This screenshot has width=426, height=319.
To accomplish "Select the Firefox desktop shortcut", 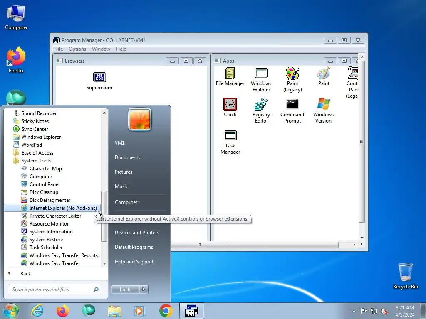I will pyautogui.click(x=16, y=60).
